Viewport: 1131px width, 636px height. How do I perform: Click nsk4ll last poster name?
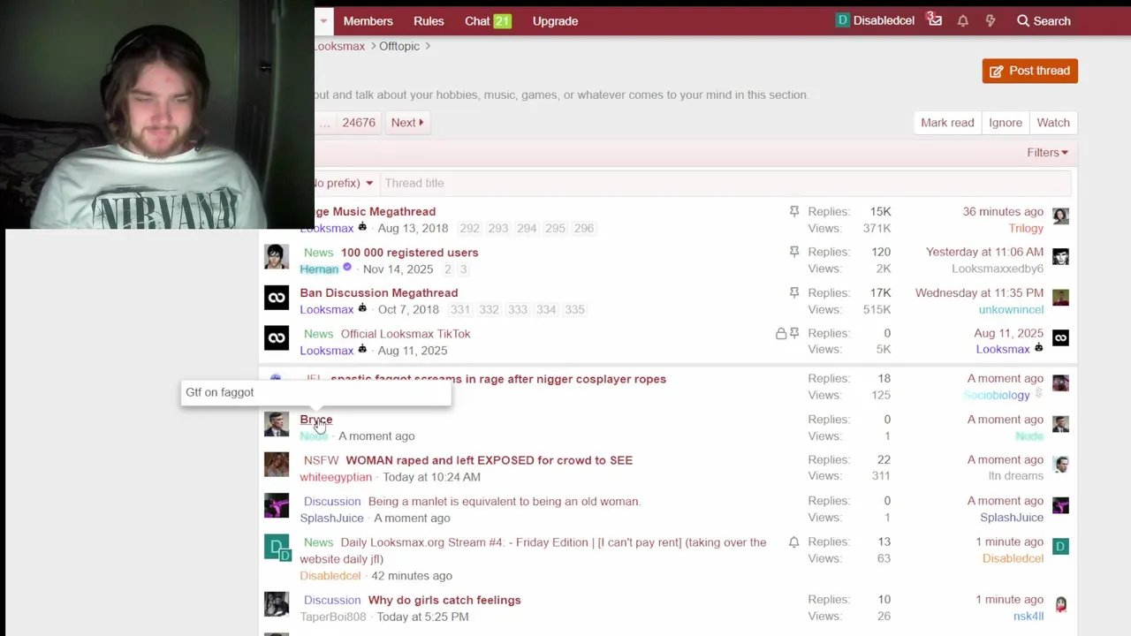pos(1029,616)
